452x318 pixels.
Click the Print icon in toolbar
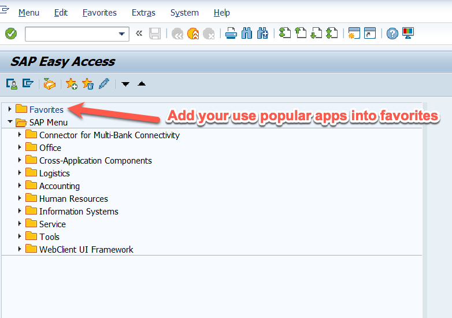point(231,34)
